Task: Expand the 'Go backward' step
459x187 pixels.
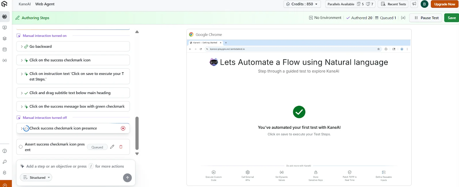Action: point(22,46)
